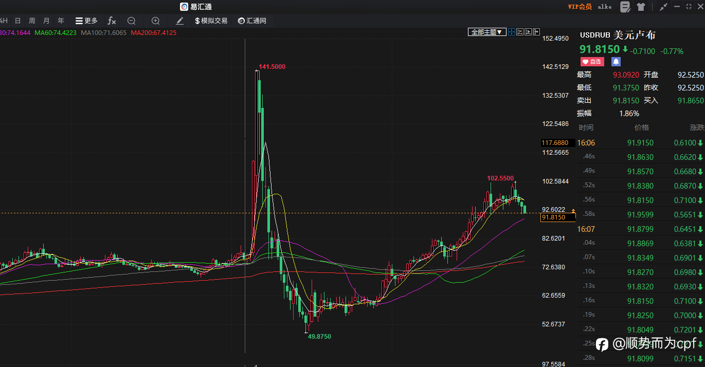Screen dimensions: 705x367
Task: Click the alke username
Action: click(605, 7)
